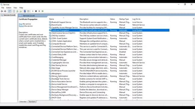Click the CNG Key Isolation gear icon
Image resolution: width=195 pixels, height=109 pixels.
(50, 36)
